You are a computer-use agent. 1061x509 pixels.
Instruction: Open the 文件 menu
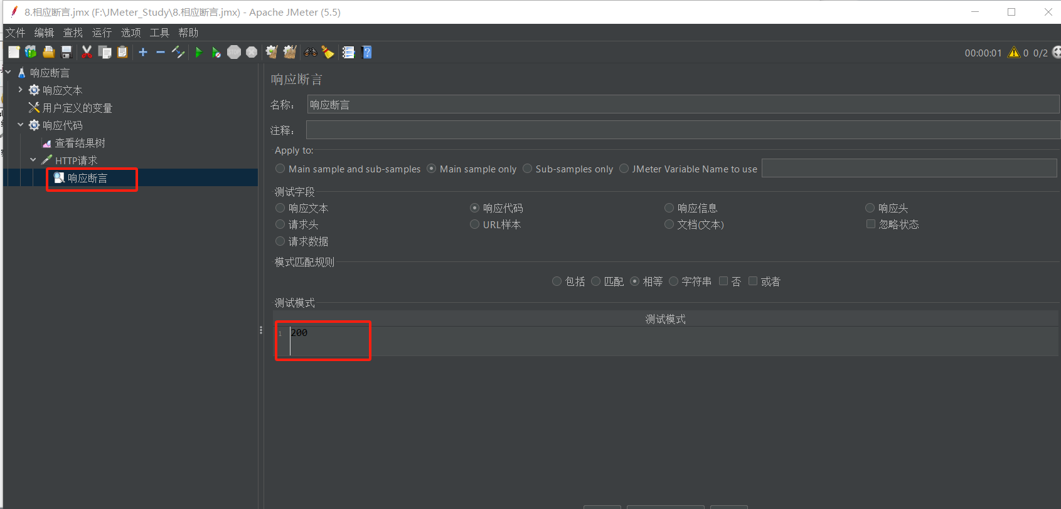tap(16, 33)
